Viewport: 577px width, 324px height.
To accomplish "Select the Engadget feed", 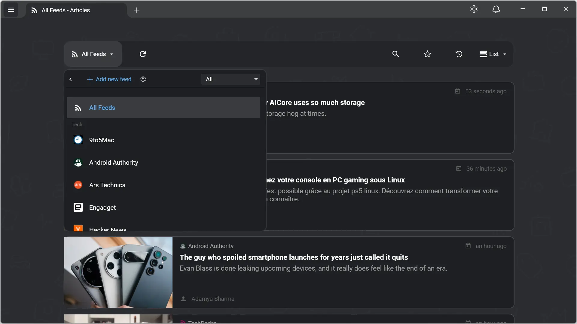I will pyautogui.click(x=163, y=208).
